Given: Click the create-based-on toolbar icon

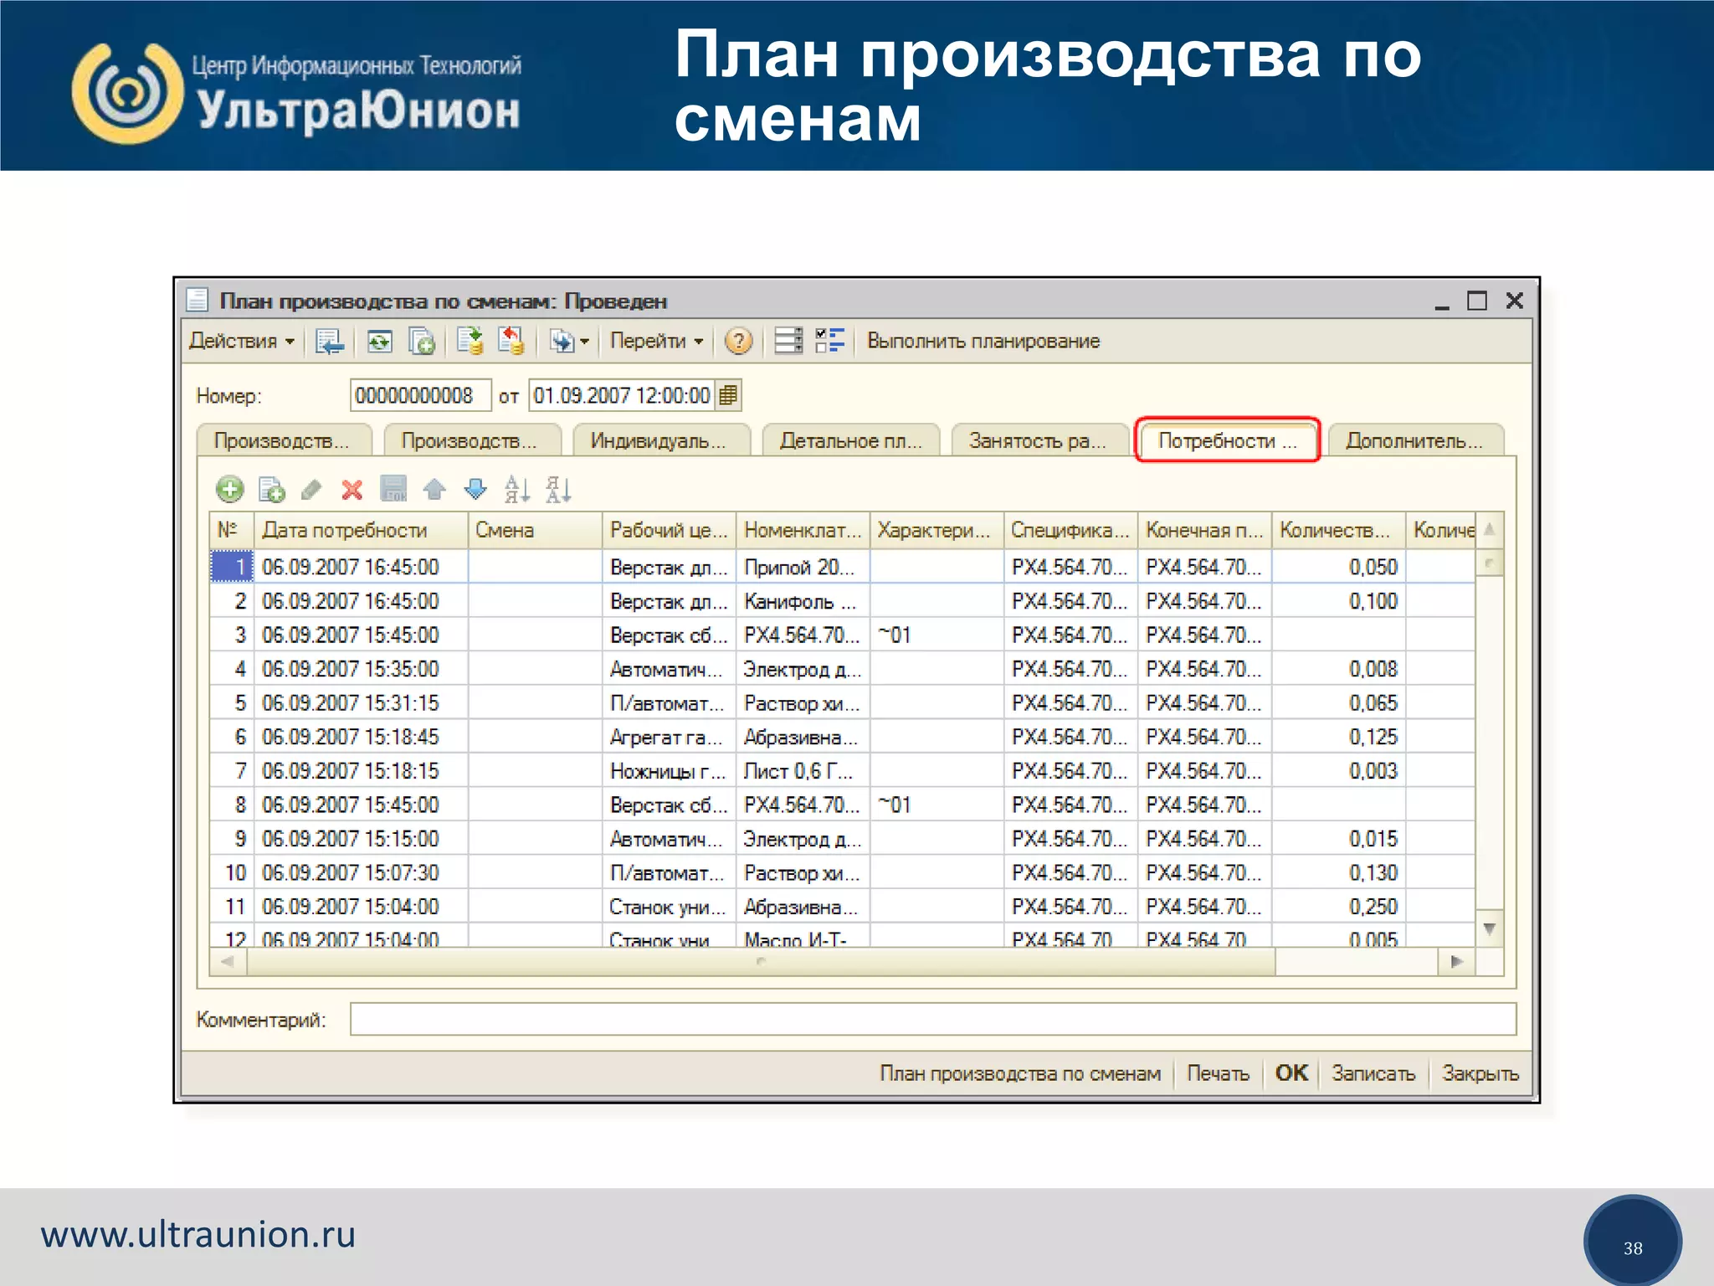Looking at the screenshot, I should click(562, 341).
